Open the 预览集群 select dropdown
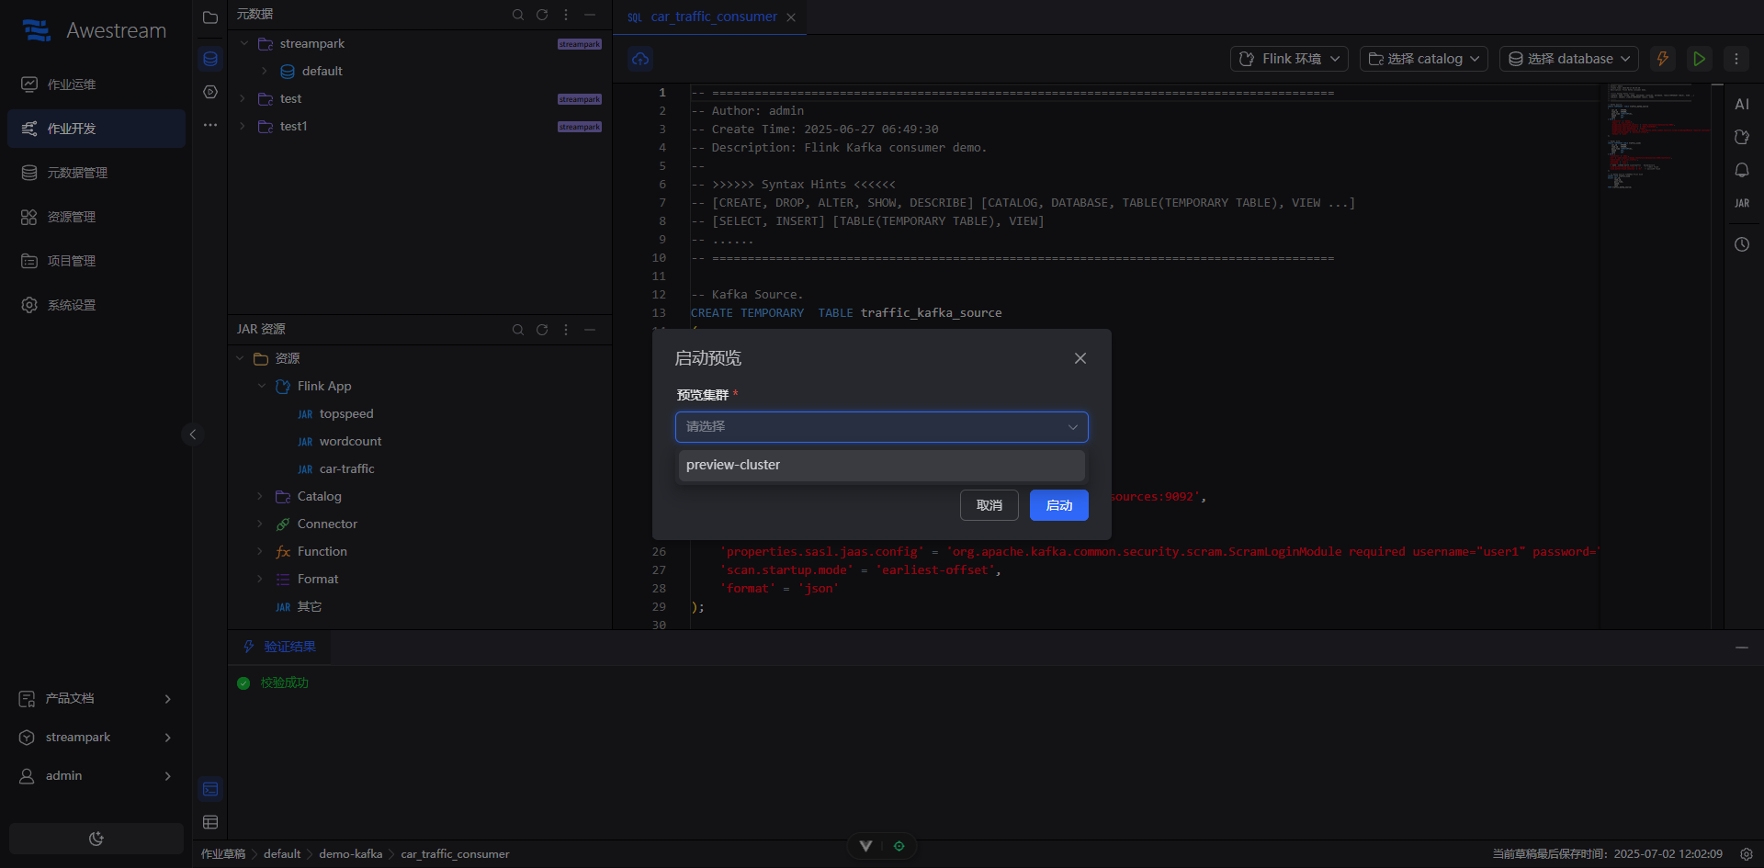This screenshot has height=868, width=1764. (881, 427)
